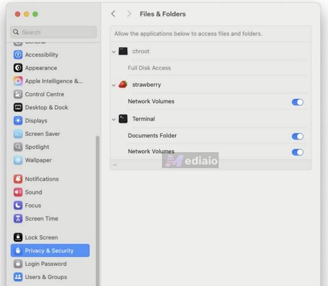
Task: Select 'Full Disk Access' text under chroot
Action: [x=149, y=67]
